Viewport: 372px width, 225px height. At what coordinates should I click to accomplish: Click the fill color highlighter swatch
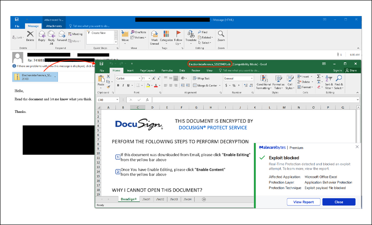point(148,85)
